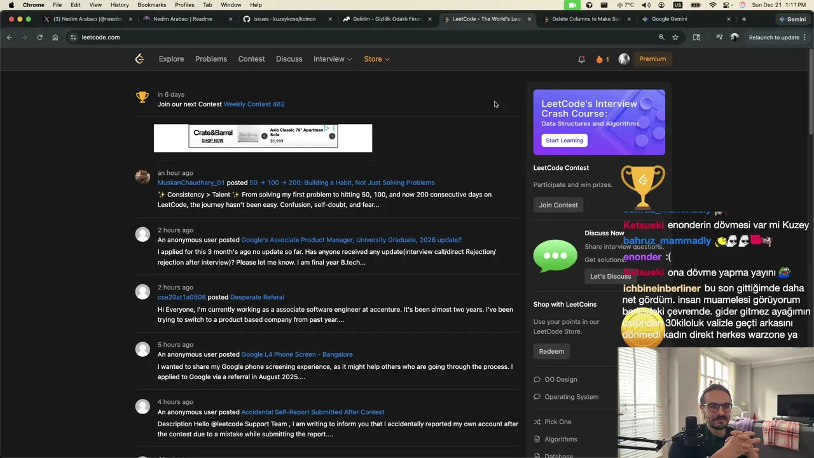
Task: Open the Explore nav item
Action: point(171,59)
